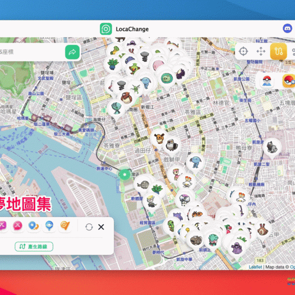Viewport: 295px width, 295px height.
Task: Click the 產生路線 generate route button
Action: (34, 246)
